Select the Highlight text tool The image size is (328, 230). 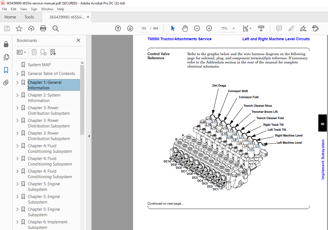(x=291, y=28)
